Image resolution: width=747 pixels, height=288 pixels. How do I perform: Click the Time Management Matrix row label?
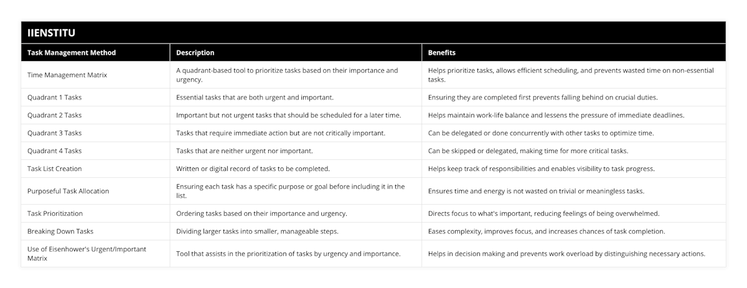tap(67, 75)
